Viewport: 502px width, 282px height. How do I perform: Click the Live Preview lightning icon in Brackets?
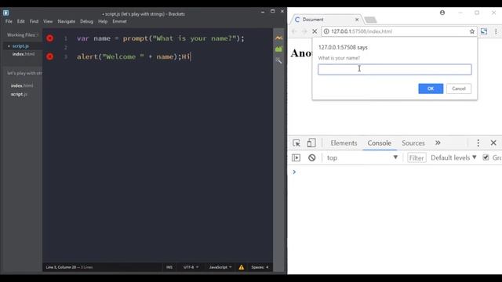pos(279,38)
